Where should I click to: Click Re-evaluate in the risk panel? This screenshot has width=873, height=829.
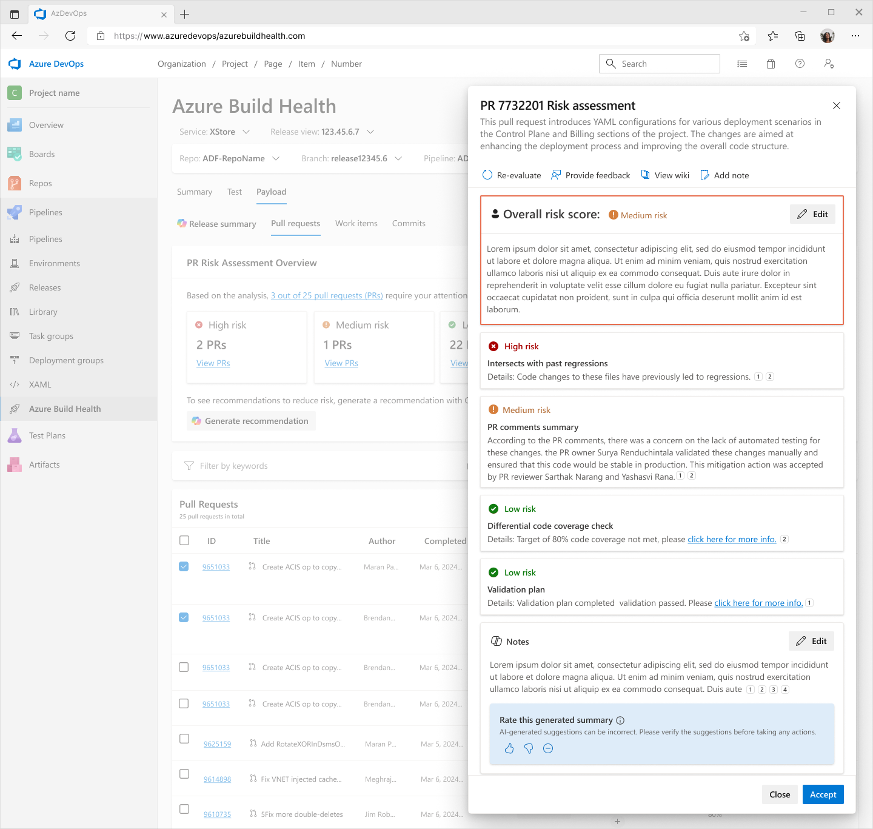(512, 175)
